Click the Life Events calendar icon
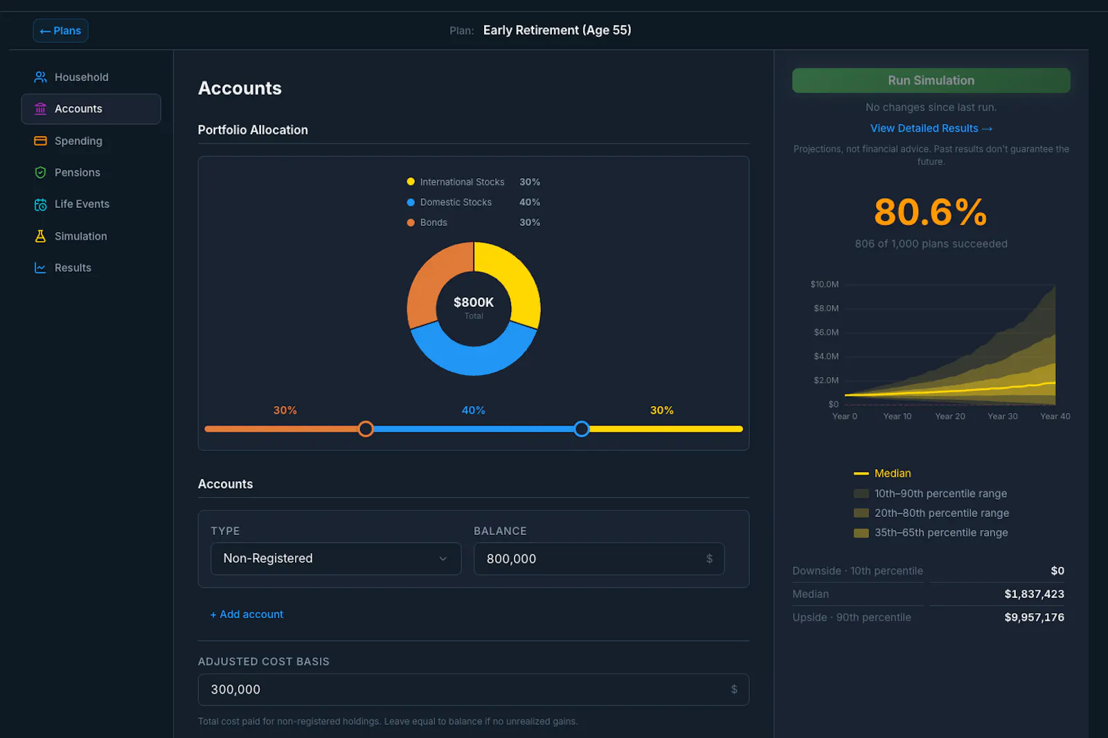This screenshot has height=738, width=1108. pyautogui.click(x=40, y=204)
